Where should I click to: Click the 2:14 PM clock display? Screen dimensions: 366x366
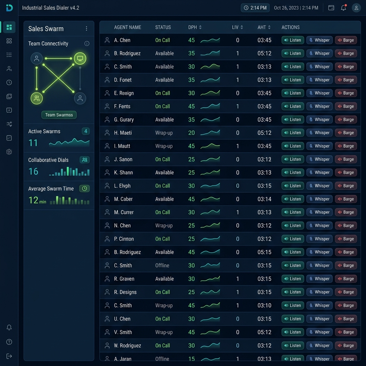[255, 8]
